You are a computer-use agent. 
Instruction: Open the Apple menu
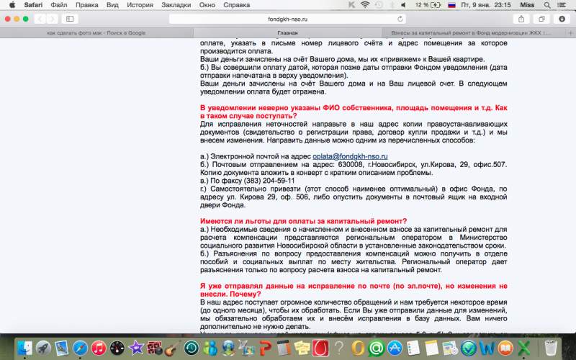12,5
